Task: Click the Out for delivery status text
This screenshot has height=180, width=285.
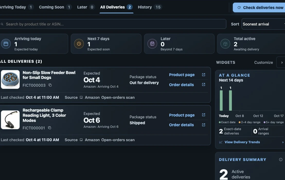Action: (144, 83)
